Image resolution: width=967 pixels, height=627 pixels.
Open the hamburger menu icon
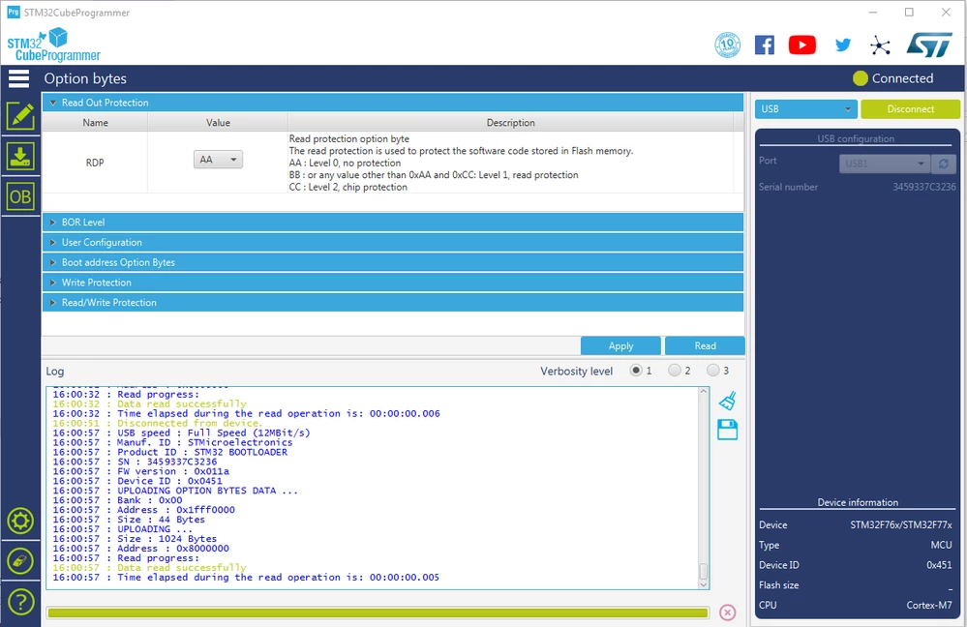click(18, 78)
